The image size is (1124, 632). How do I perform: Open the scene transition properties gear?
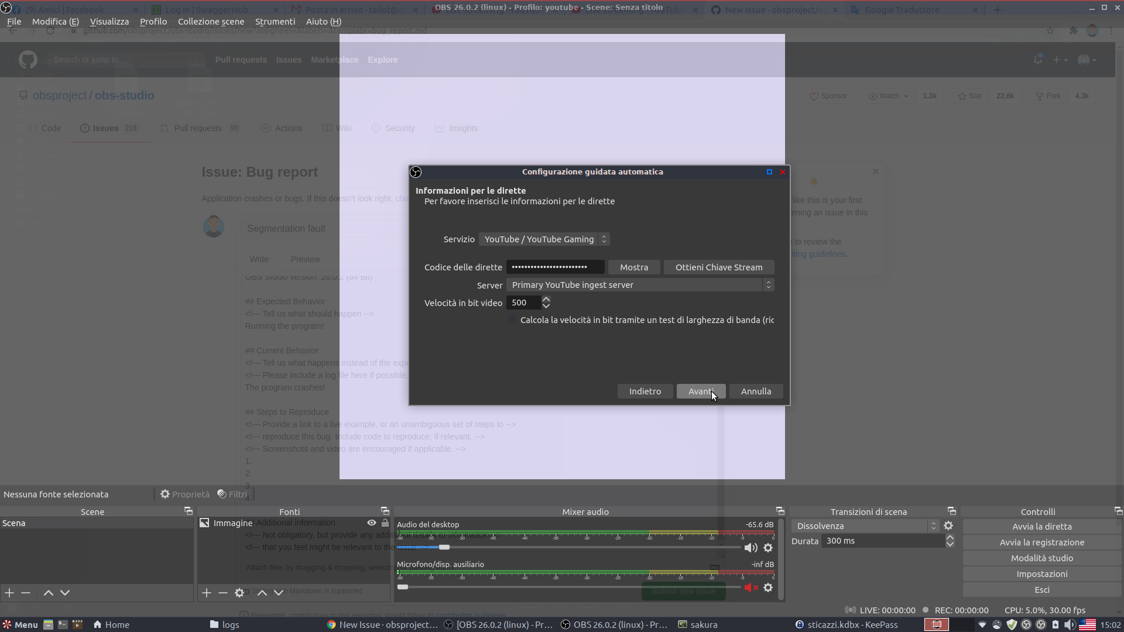click(x=948, y=525)
